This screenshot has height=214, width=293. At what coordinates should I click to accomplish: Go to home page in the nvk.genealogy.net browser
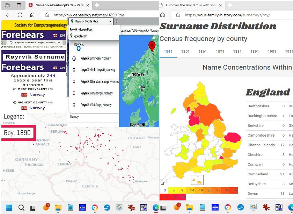click(x=32, y=15)
